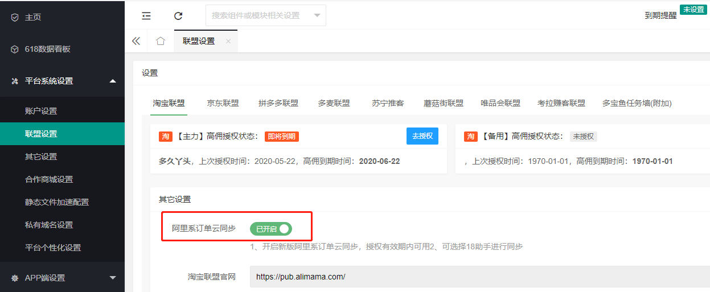Screen dimensions: 710x292
Task: Click the double-left arrow tab scroller
Action: pyautogui.click(x=136, y=41)
